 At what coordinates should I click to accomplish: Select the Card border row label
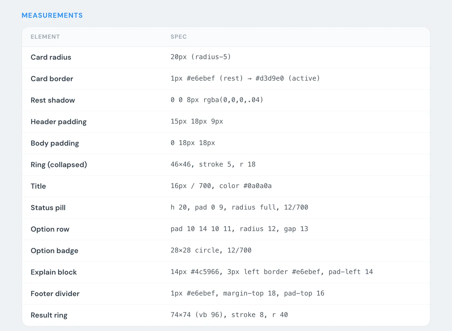[x=52, y=79]
